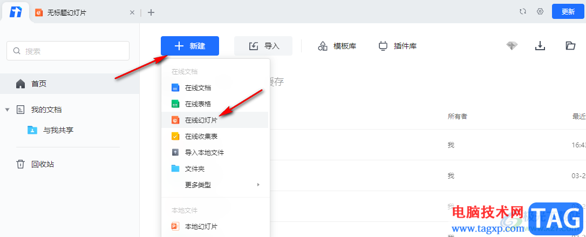Image resolution: width=586 pixels, height=237 pixels.
Task: Expand the 我的文档 tree arrow
Action: [x=7, y=110]
